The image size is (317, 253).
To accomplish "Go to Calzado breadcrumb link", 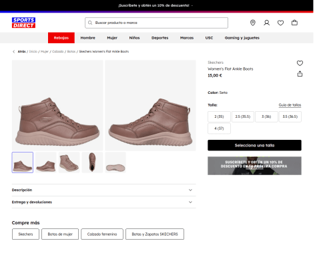I will [58, 51].
